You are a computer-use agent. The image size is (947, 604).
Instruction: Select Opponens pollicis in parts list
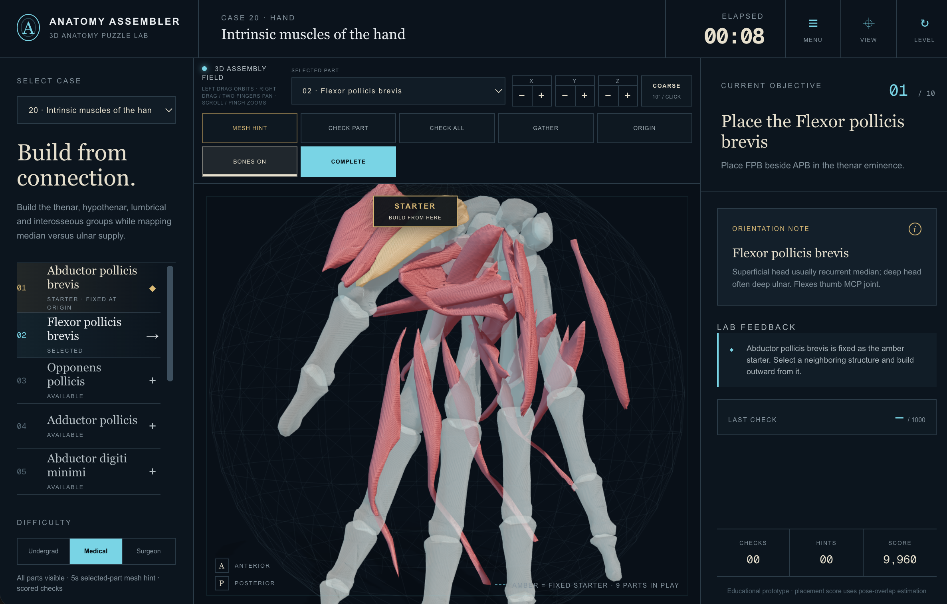tap(89, 381)
